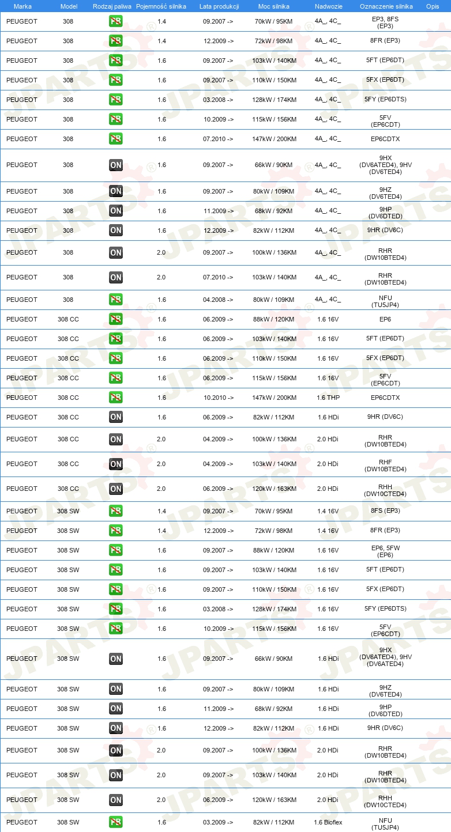
Task: Click the PB icon in the 308 SW EP6, 5FW row
Action: point(116,550)
